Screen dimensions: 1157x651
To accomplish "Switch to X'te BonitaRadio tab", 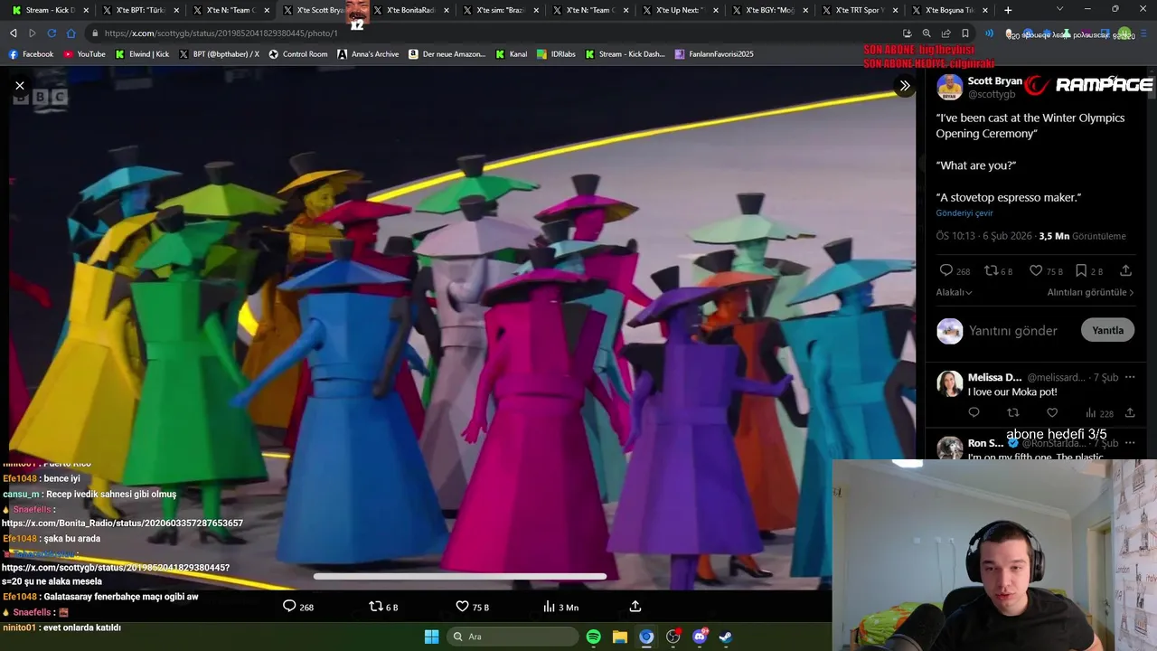I will [x=410, y=10].
